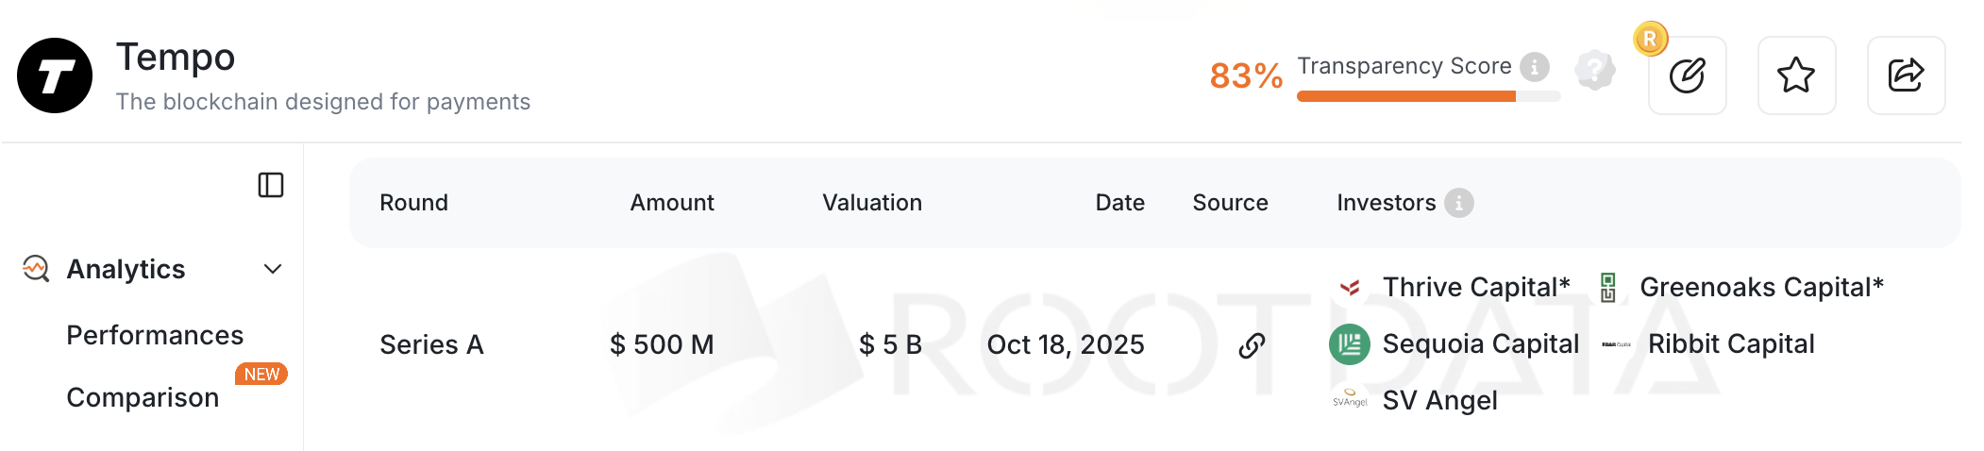Open Greenoaks Capital investor link
Screen dimensions: 1984x451
tap(1761, 287)
